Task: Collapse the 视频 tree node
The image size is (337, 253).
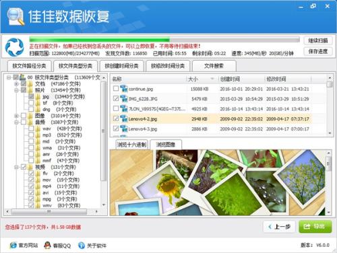Action: coord(16,167)
